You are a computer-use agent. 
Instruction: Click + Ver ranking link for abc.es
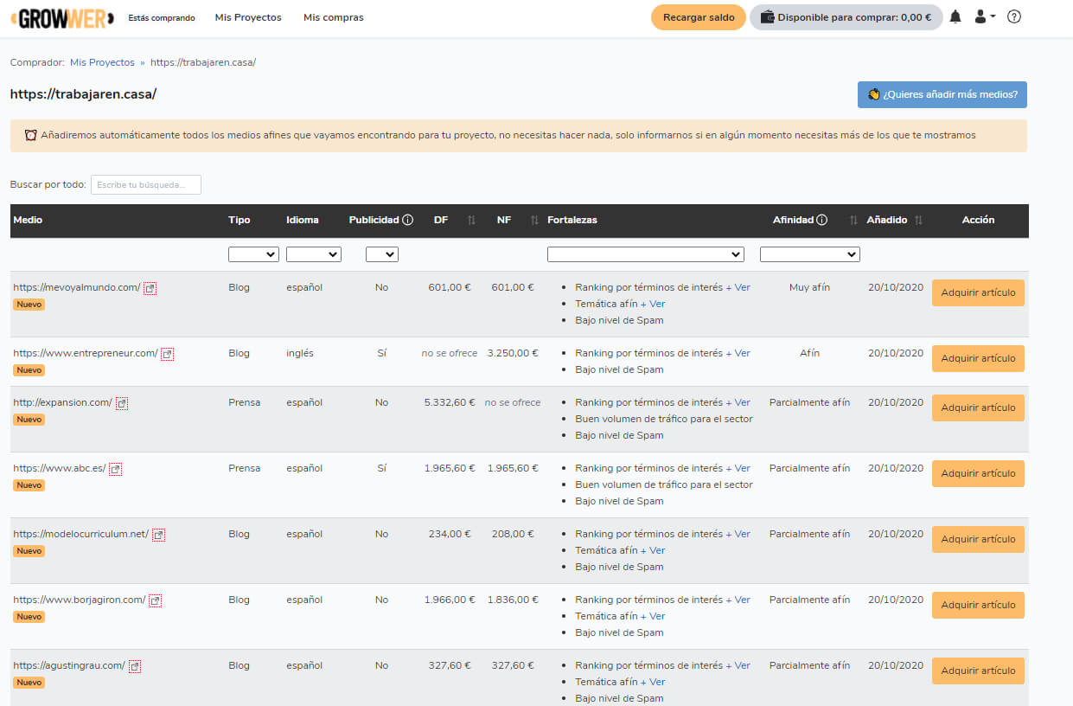[738, 468]
